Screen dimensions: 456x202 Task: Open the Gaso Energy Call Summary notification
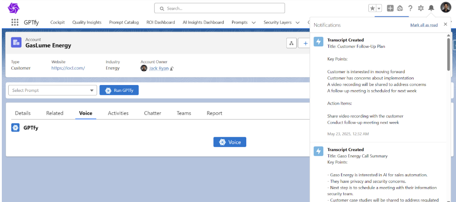pos(378,172)
